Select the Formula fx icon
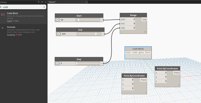 (3, 28)
